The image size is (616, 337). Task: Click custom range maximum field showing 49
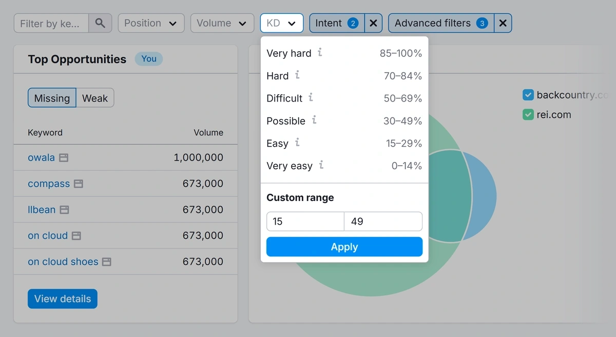[x=383, y=222]
